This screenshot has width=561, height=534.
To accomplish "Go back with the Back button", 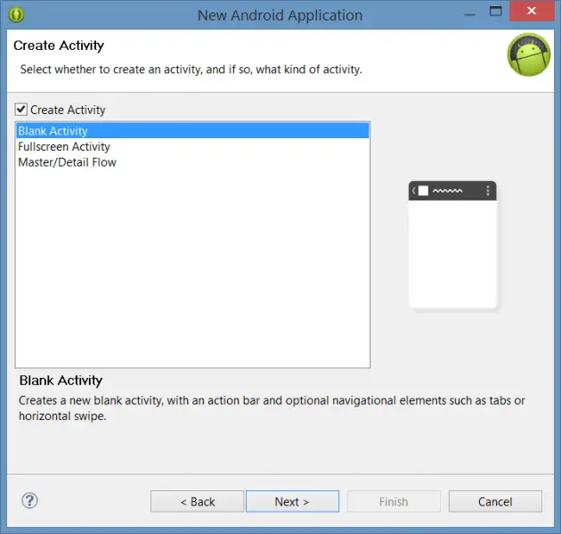I will [x=197, y=501].
